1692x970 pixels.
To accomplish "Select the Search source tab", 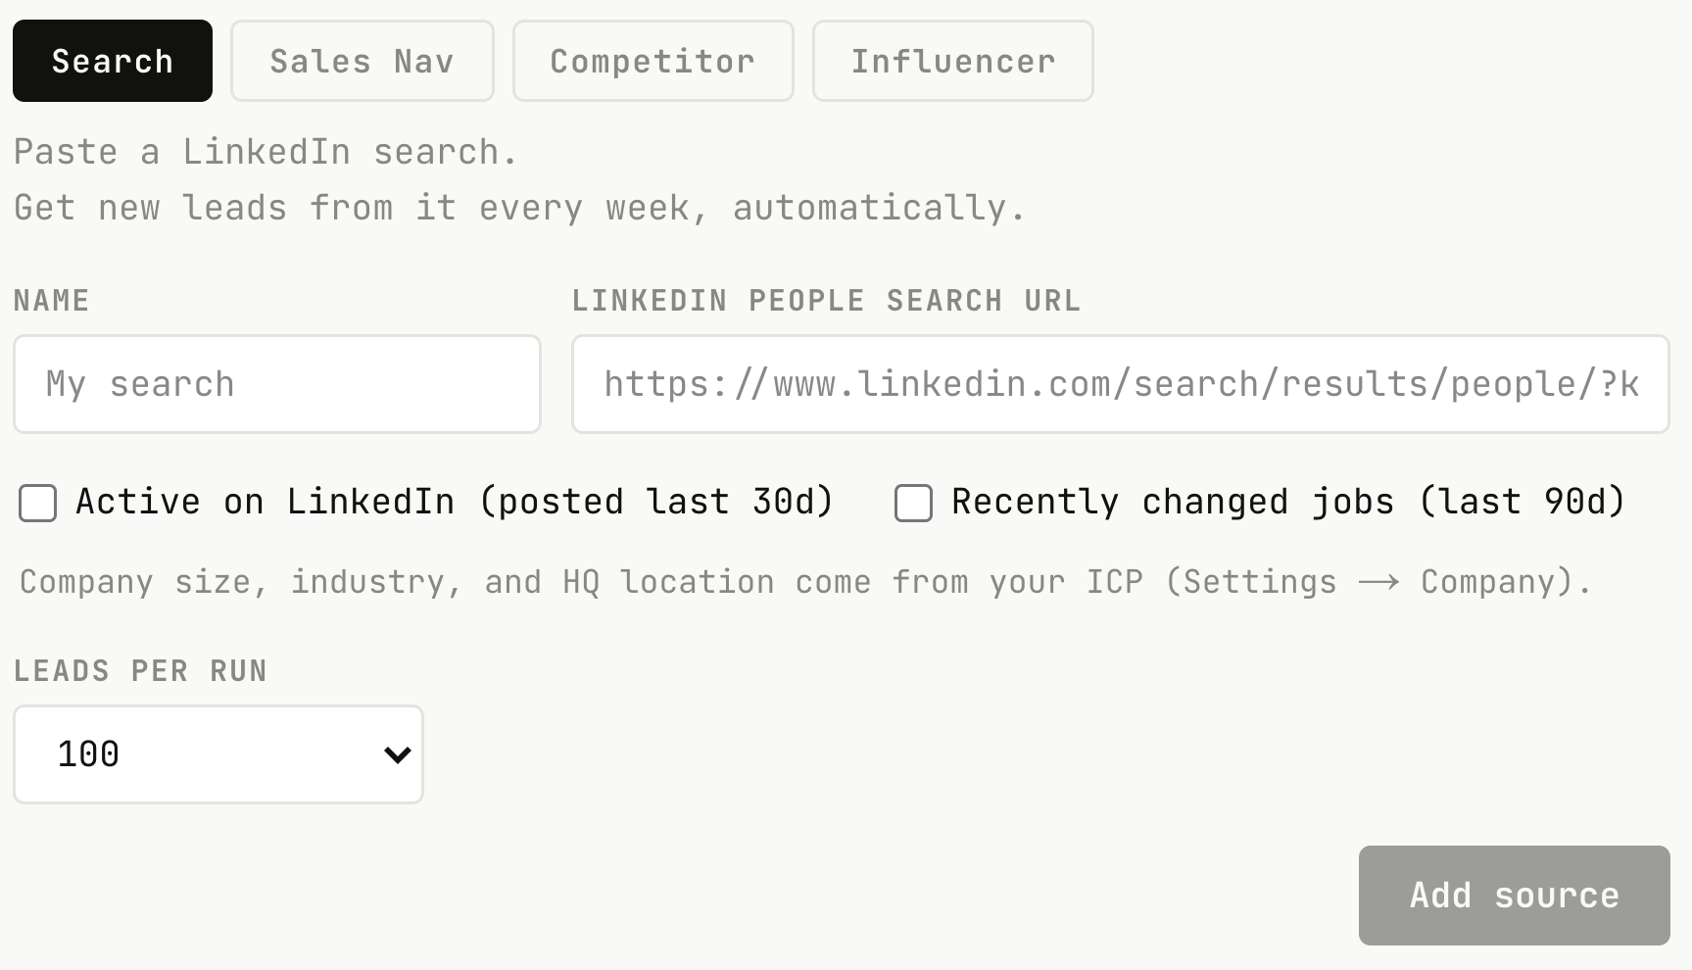I will coord(113,61).
